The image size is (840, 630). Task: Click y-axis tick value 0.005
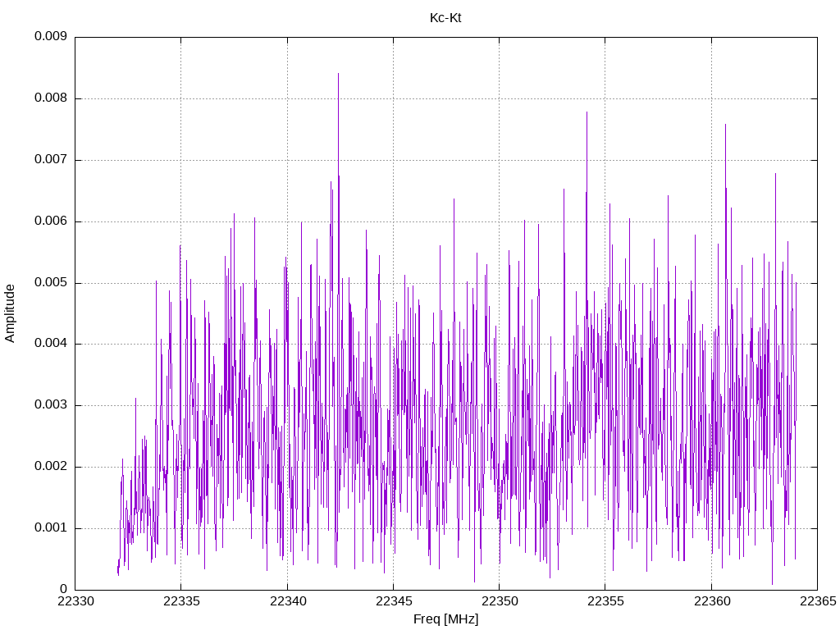(x=51, y=283)
